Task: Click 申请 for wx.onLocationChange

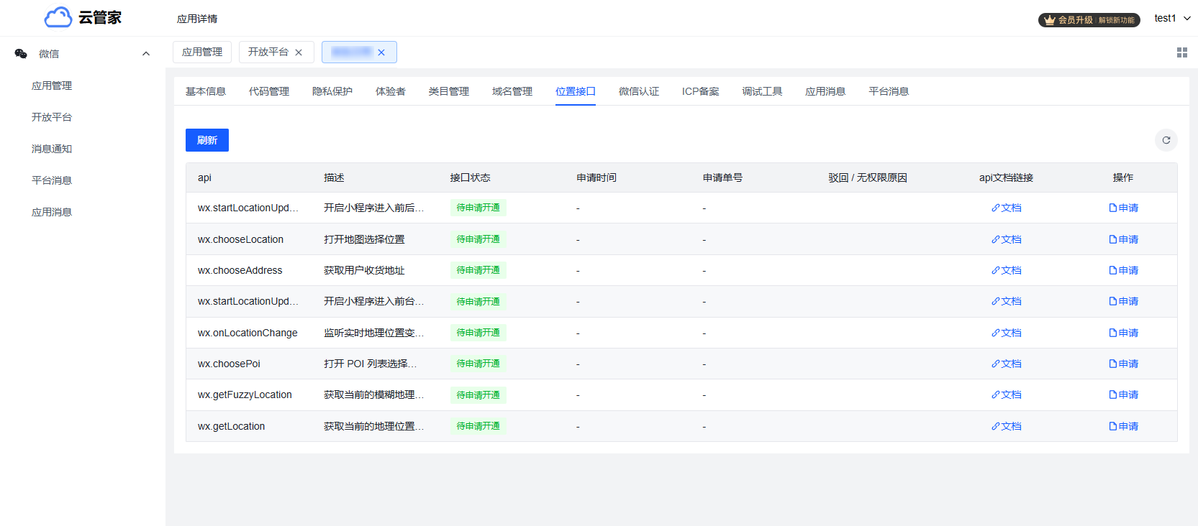Action: pos(1123,333)
